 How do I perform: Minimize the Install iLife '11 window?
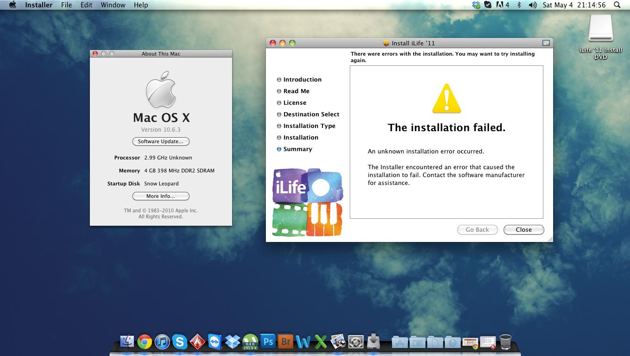[x=282, y=43]
